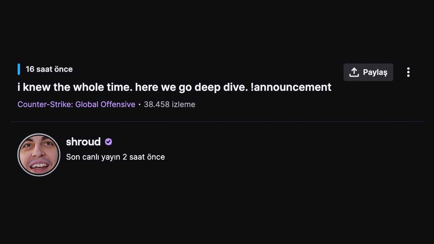Click the horizontal divider below the stream info

pyautogui.click(x=217, y=121)
